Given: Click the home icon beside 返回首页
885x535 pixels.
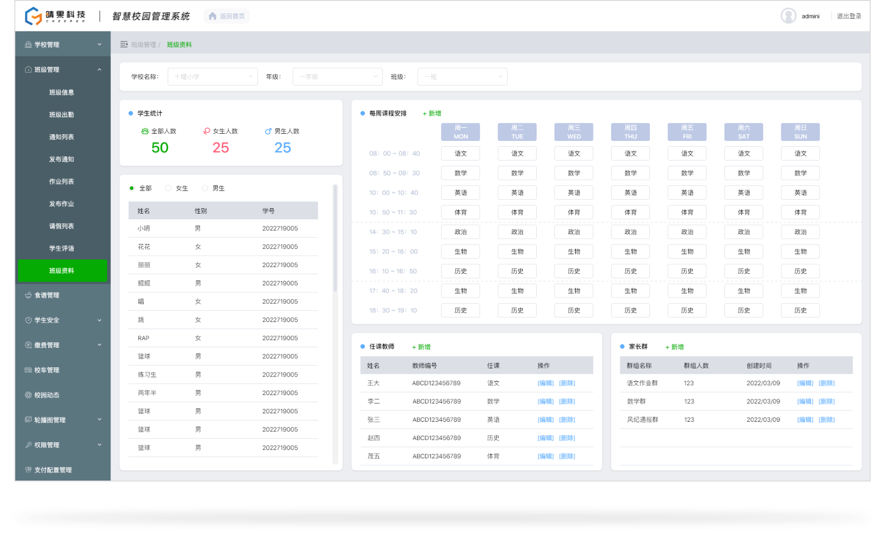Looking at the screenshot, I should 213,16.
